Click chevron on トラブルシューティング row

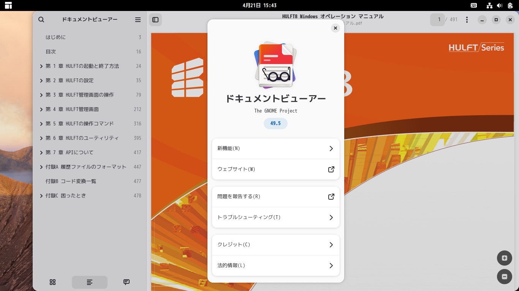point(331,217)
